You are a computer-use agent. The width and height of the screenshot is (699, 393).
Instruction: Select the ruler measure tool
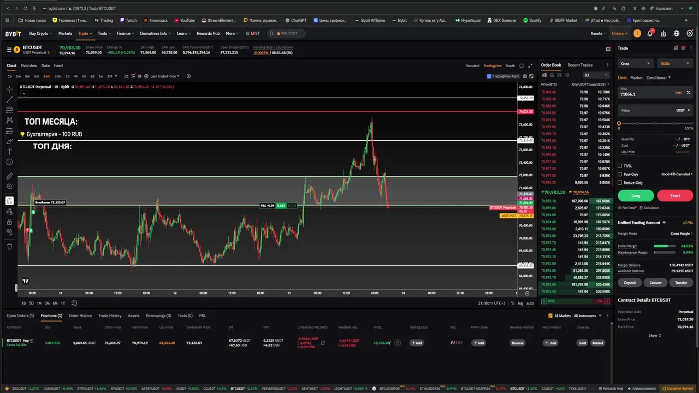click(x=9, y=176)
